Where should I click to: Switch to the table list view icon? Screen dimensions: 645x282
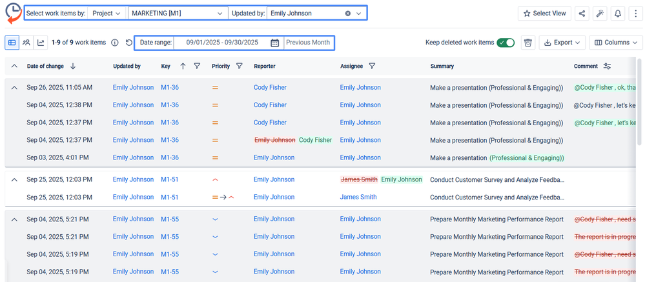(12, 43)
